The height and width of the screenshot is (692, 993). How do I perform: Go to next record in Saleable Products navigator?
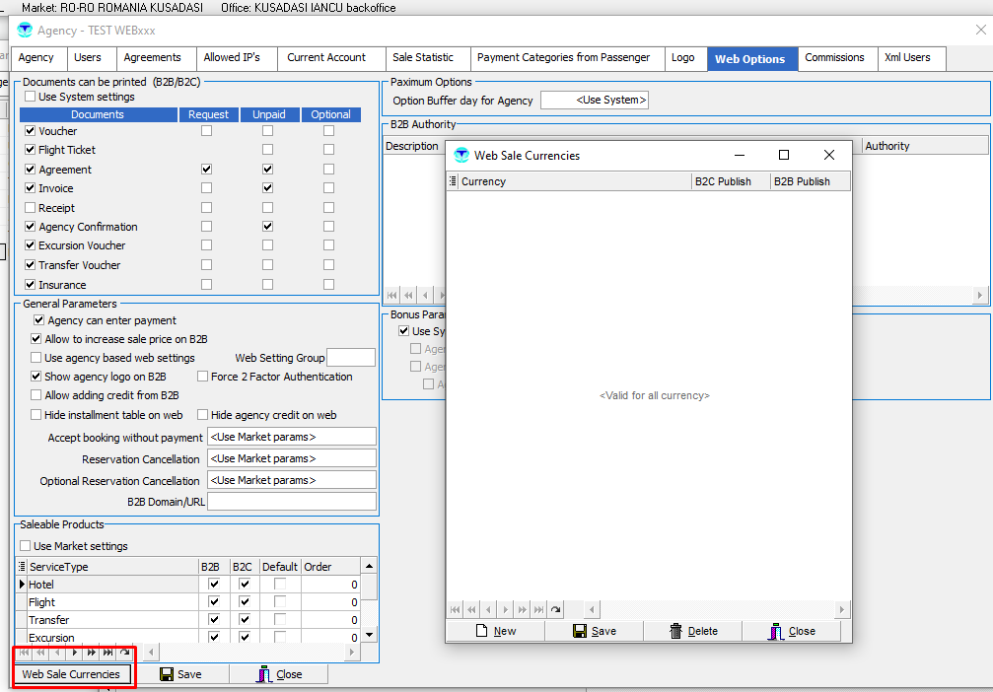point(74,653)
